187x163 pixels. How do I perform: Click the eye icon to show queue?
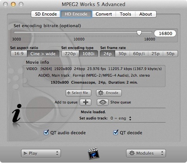pyautogui.click(x=103, y=102)
